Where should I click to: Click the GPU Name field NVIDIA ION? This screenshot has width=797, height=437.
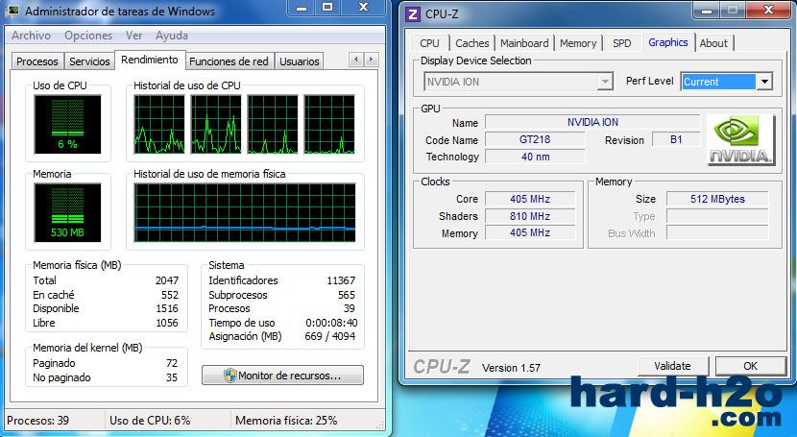point(592,123)
